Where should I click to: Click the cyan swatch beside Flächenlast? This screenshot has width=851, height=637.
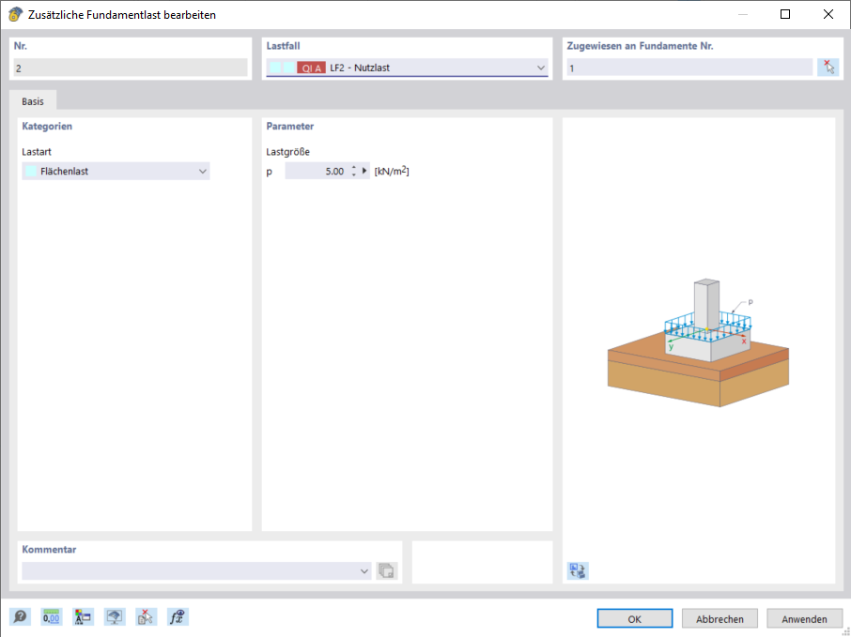pyautogui.click(x=31, y=172)
